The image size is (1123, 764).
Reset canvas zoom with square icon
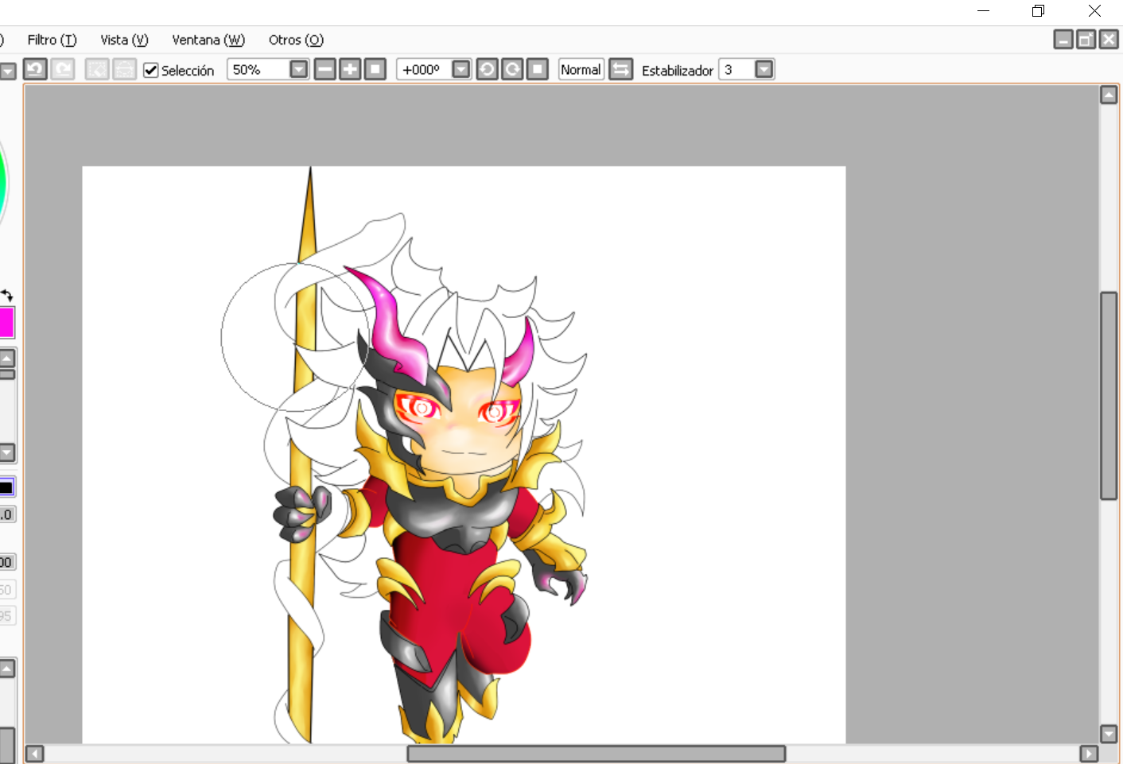(x=375, y=69)
